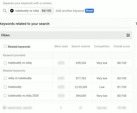Check the vidiq vs tubebuddy row checkbox
The height and width of the screenshot is (113, 137).
point(5,78)
